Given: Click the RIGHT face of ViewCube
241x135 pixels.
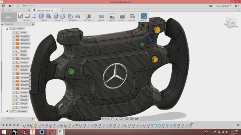Looking at the screenshot, I should click(x=232, y=23).
